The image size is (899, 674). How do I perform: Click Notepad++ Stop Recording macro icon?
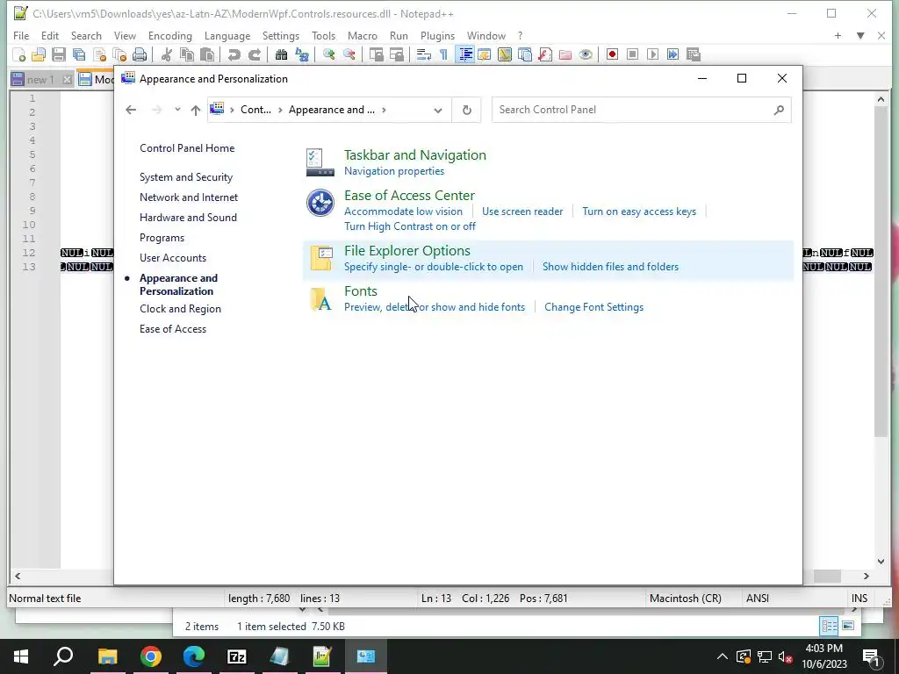tap(632, 54)
